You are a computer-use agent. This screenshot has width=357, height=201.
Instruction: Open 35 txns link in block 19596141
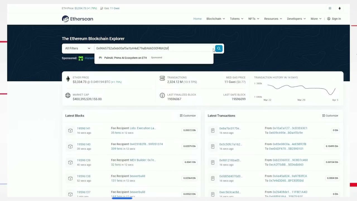(x=116, y=133)
